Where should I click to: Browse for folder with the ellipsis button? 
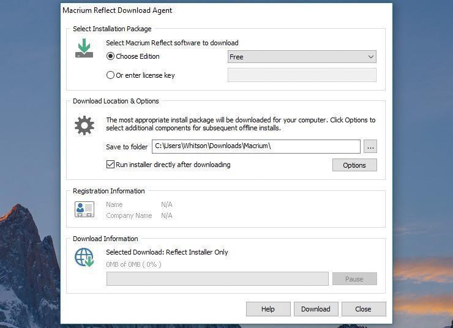pos(370,147)
